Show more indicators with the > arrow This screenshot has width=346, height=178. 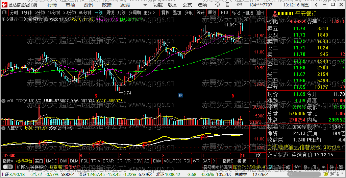coord(214,161)
